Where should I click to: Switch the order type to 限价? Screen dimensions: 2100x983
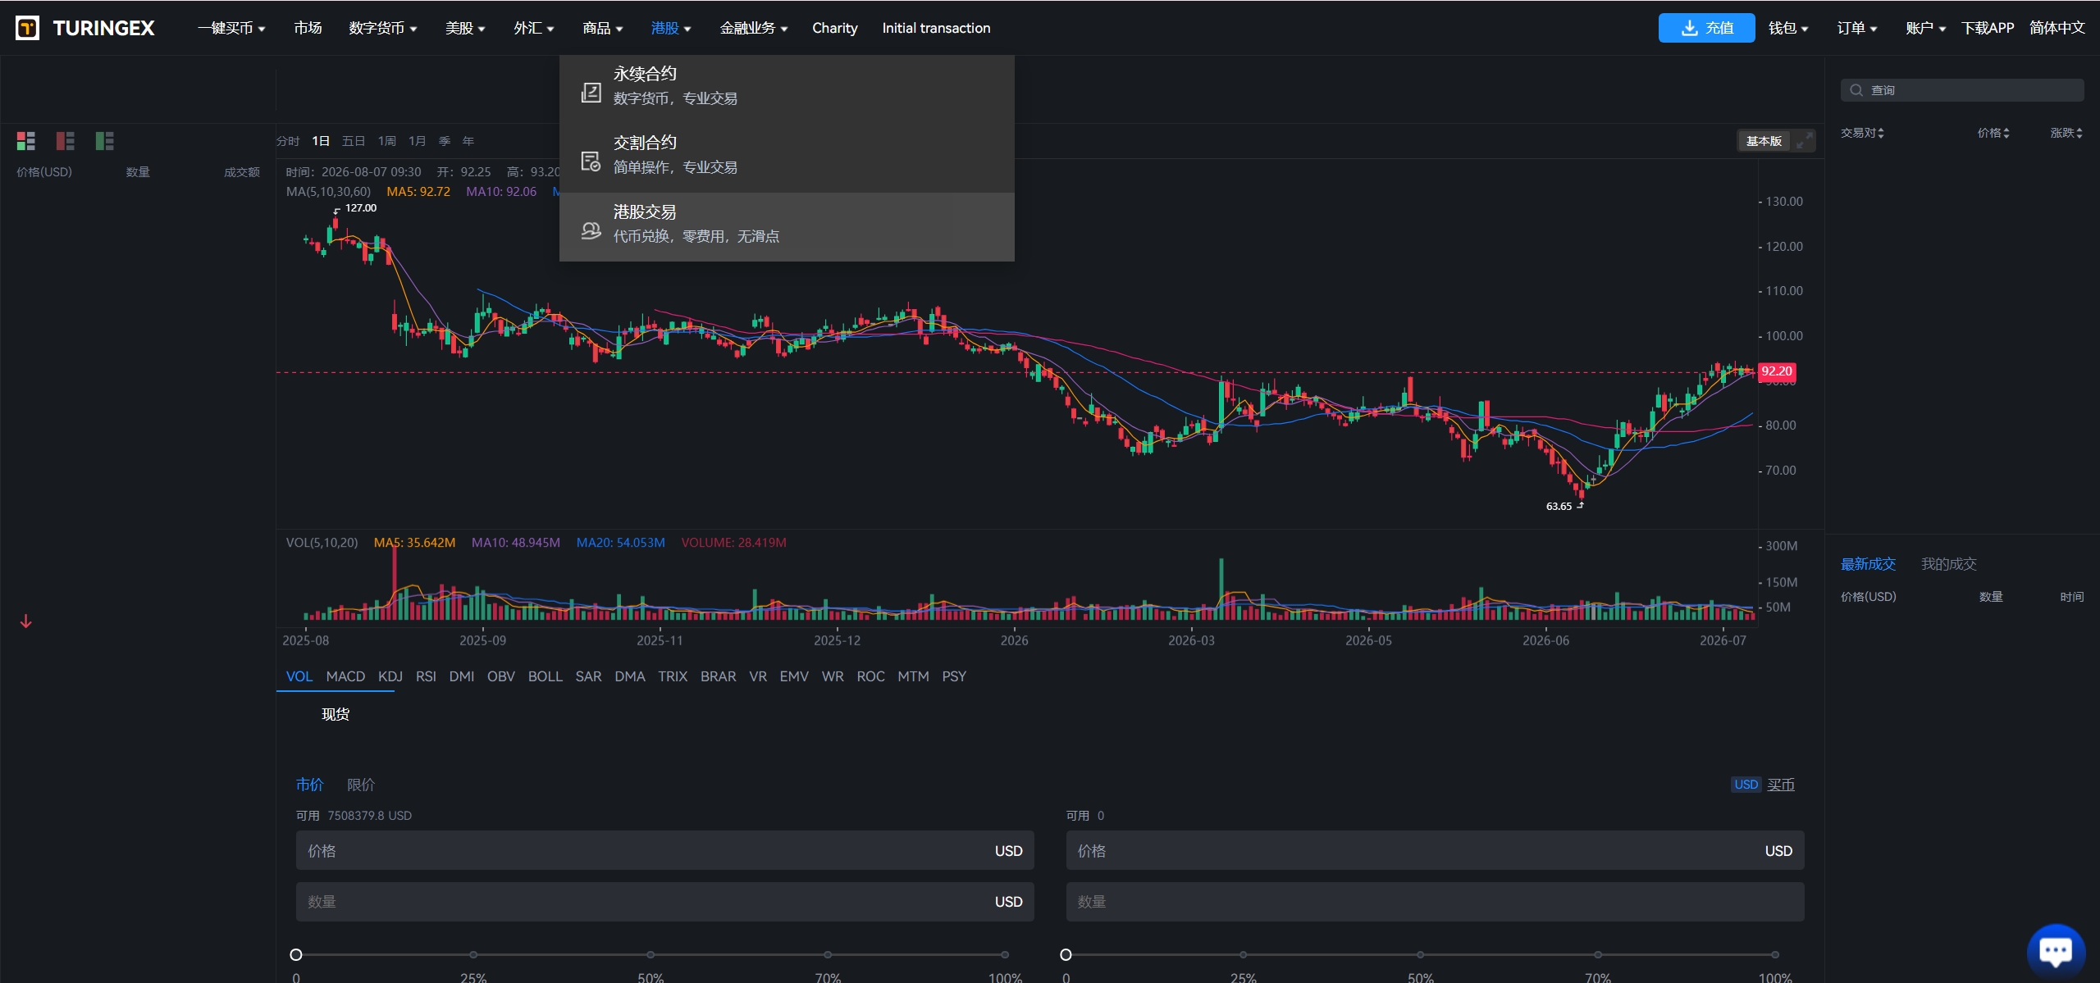pos(360,785)
